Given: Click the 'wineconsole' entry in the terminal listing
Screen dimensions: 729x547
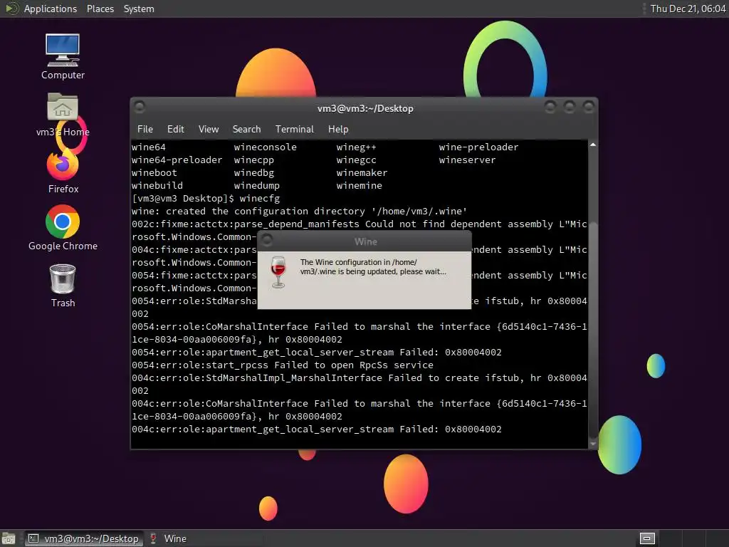Looking at the screenshot, I should click(265, 147).
